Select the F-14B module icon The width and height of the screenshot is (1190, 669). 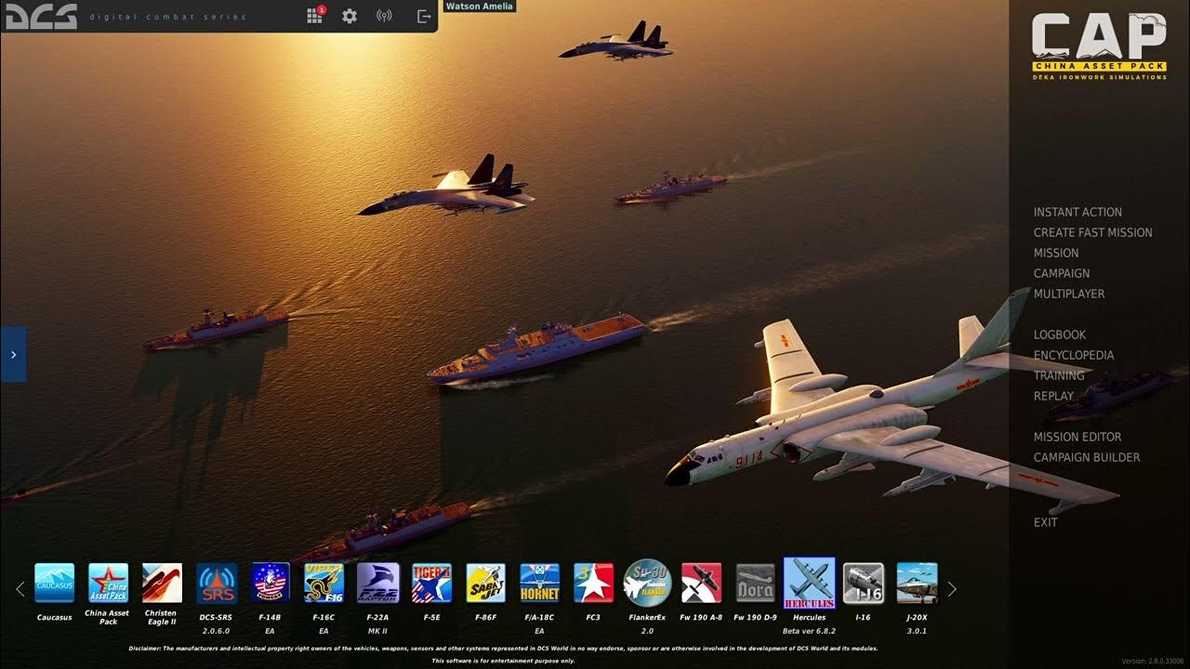[270, 583]
